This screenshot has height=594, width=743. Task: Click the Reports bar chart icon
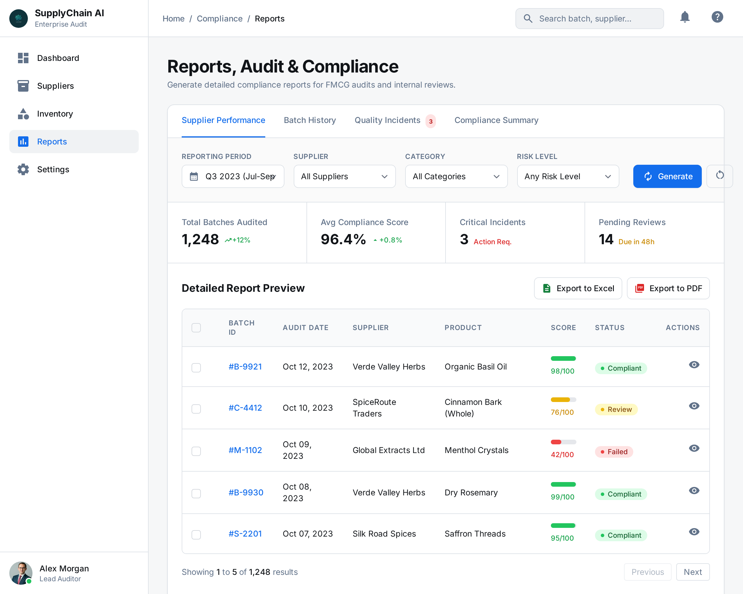point(23,142)
